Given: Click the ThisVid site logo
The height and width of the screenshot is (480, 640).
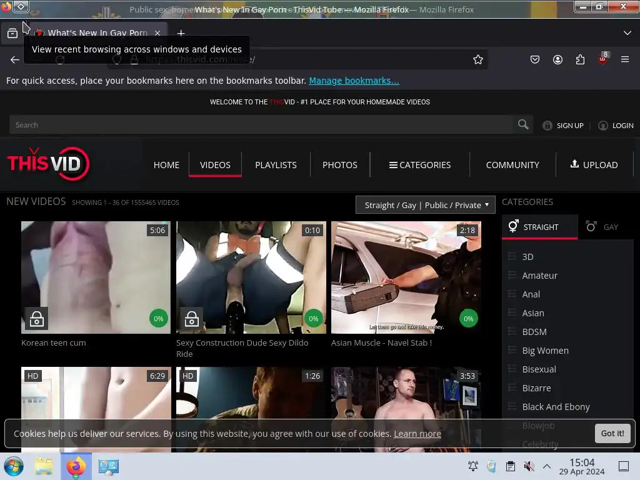Looking at the screenshot, I should coord(48,164).
